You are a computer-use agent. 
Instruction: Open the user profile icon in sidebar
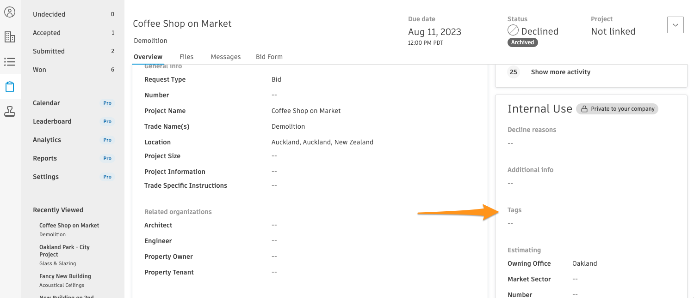click(x=10, y=12)
